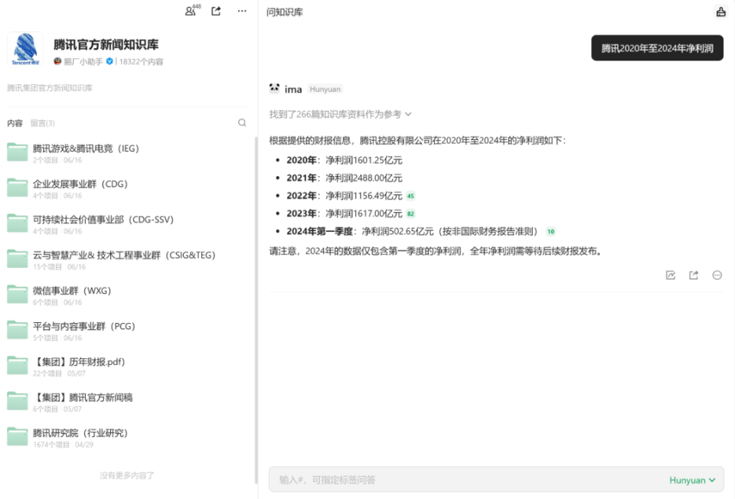
Task: Click the 输入#，可指定标签问答 input box
Action: [x=496, y=479]
